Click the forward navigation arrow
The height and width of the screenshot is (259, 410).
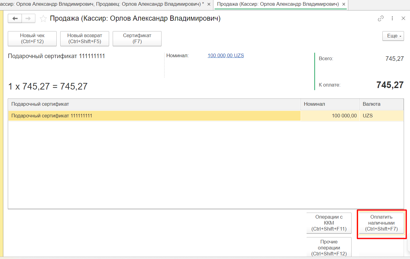click(x=28, y=19)
